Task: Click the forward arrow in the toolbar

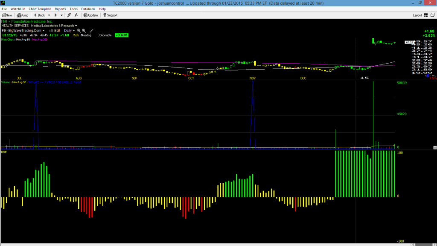Action: [55, 15]
